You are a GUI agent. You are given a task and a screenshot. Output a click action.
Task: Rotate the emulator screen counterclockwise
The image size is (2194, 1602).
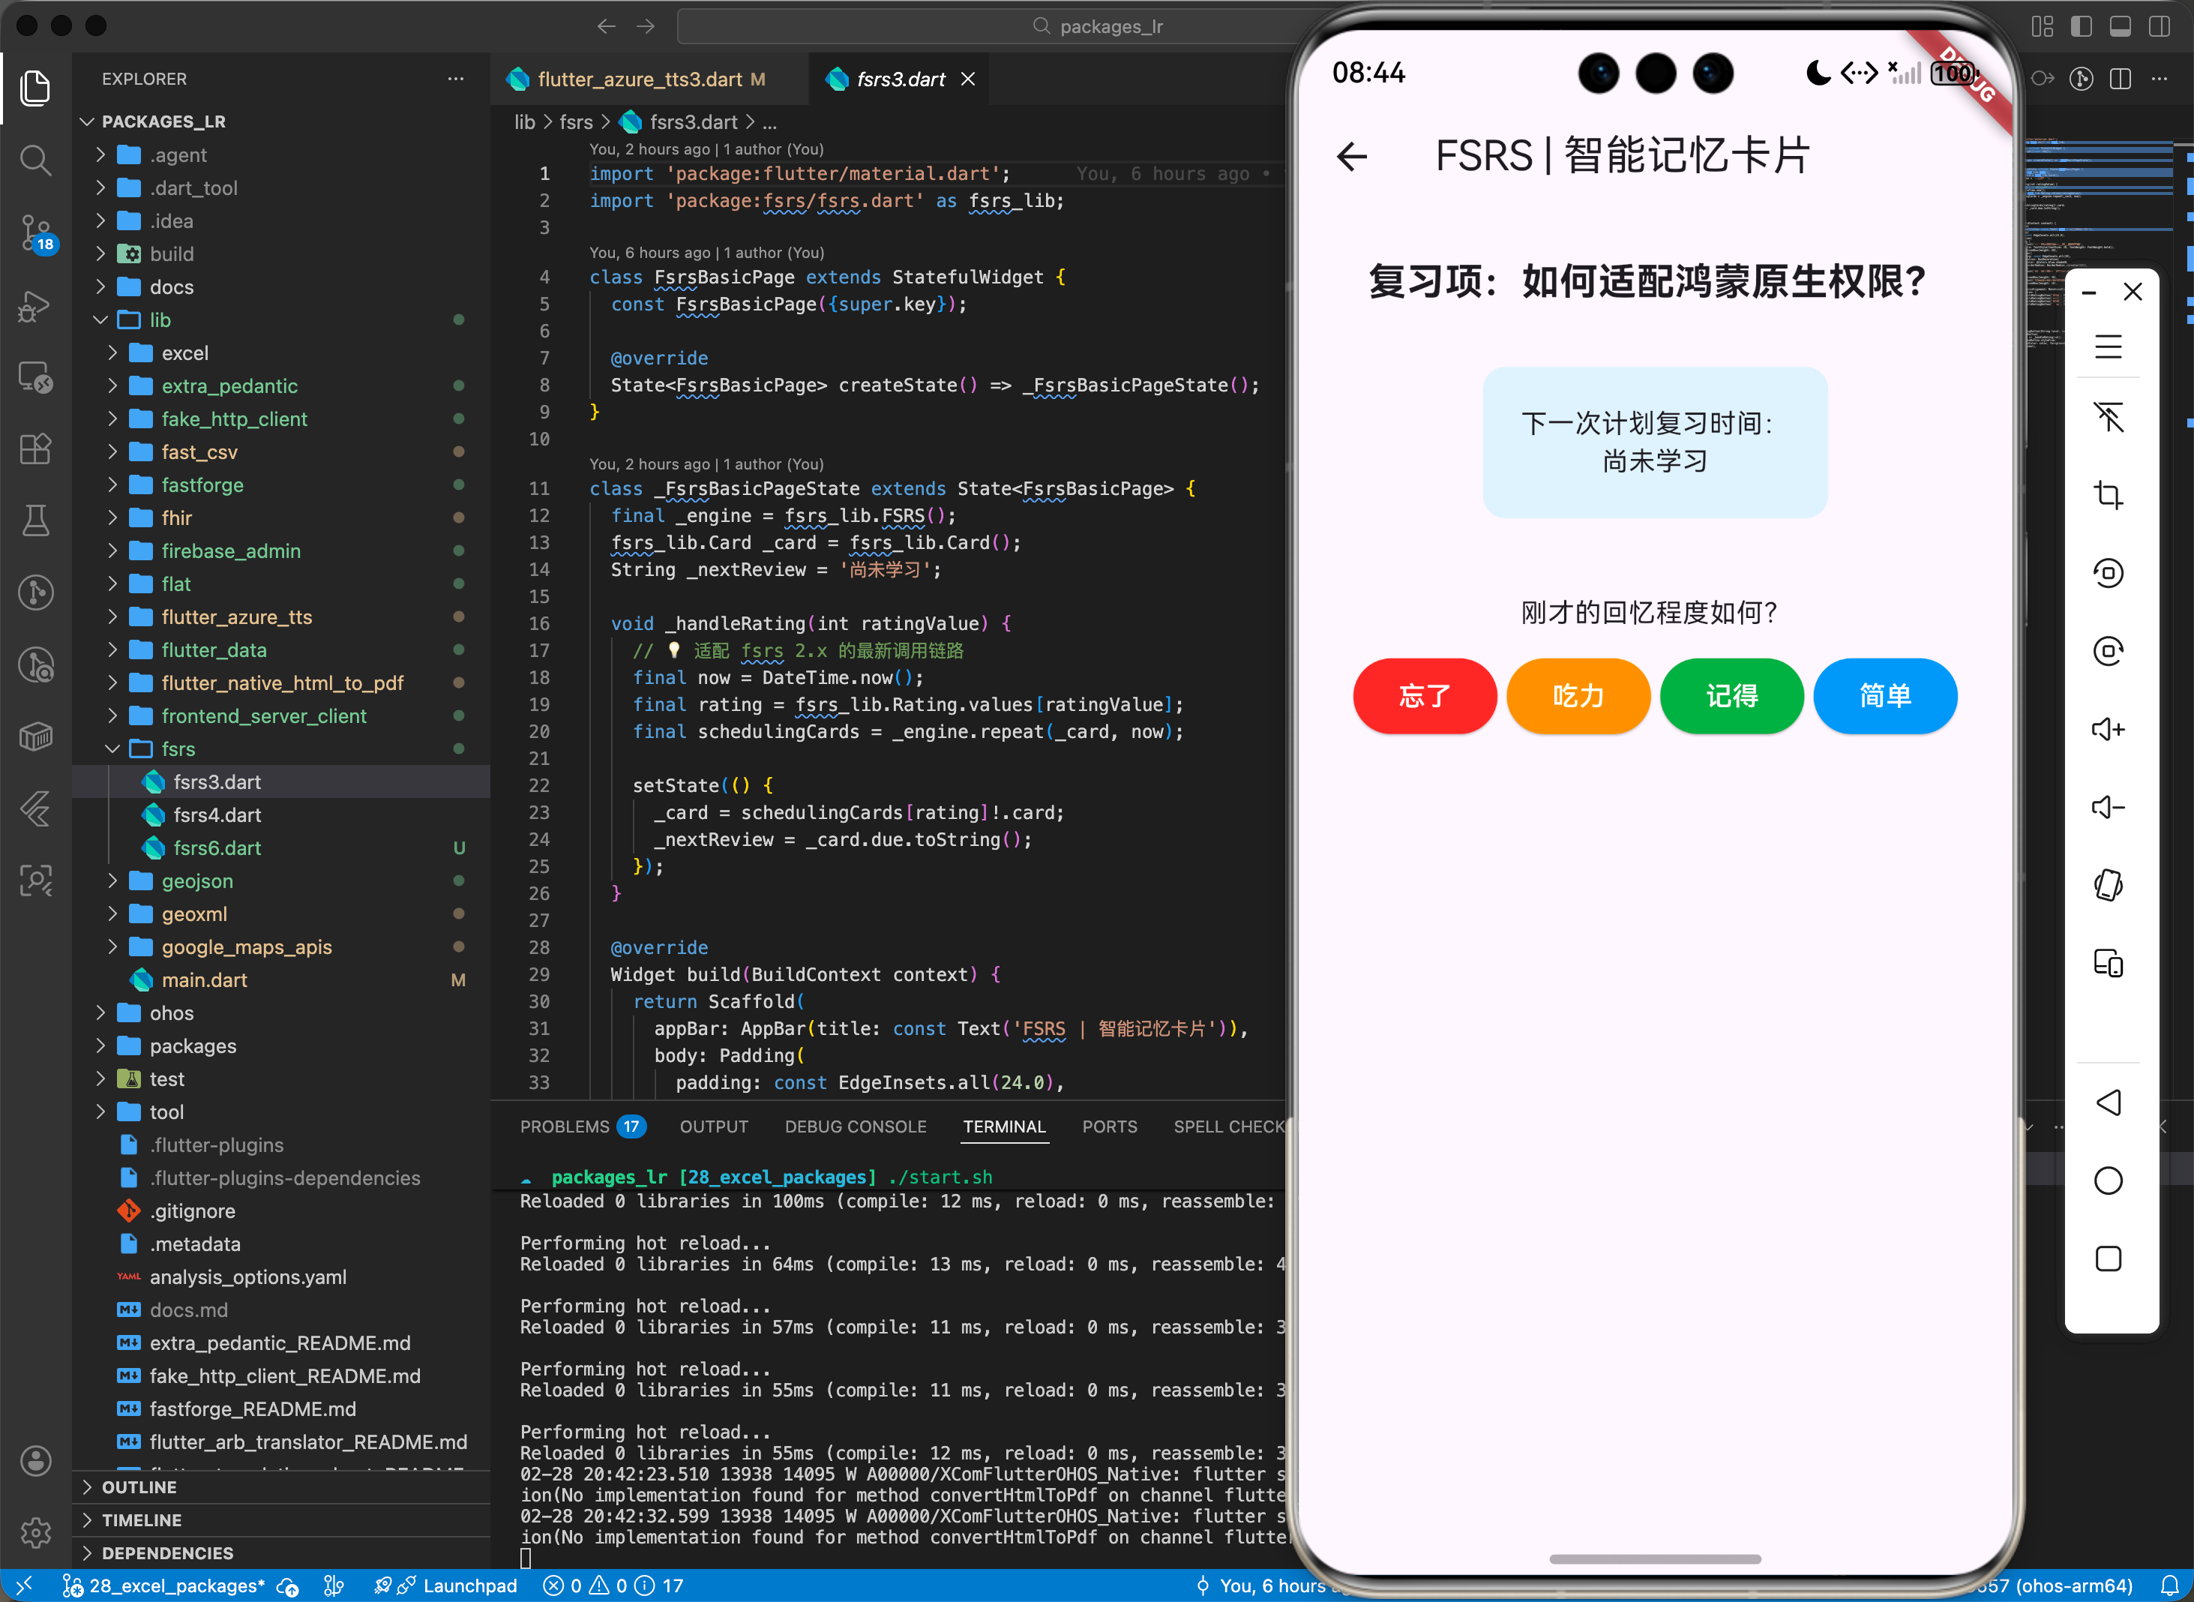click(x=2110, y=572)
